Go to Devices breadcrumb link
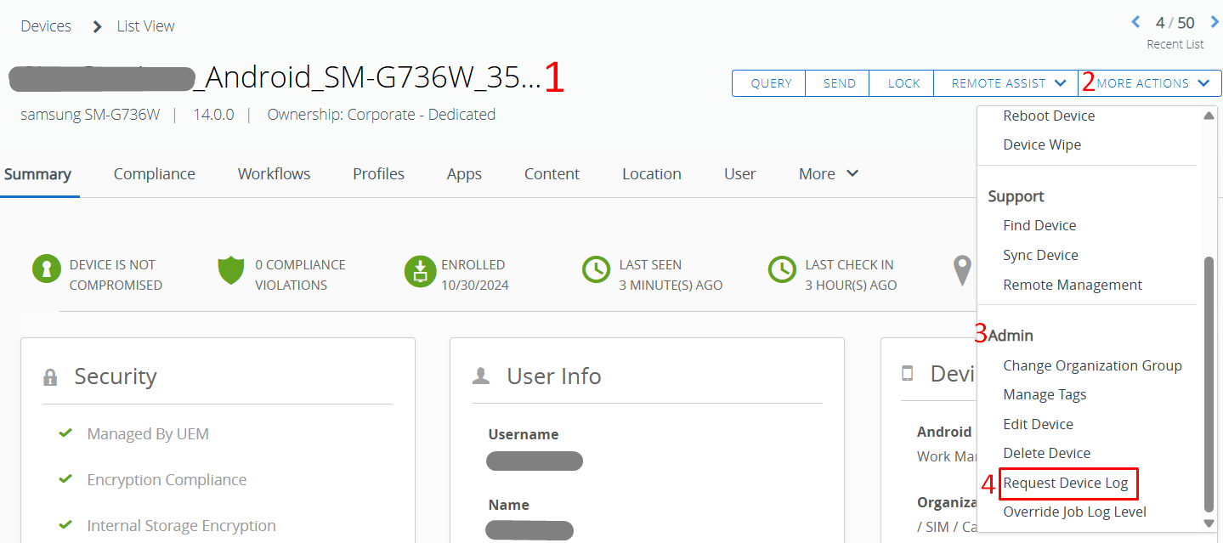 click(x=46, y=26)
